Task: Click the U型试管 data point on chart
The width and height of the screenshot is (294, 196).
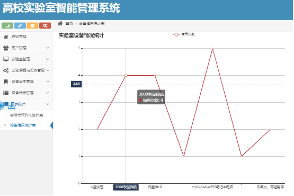Action: (x=97, y=129)
